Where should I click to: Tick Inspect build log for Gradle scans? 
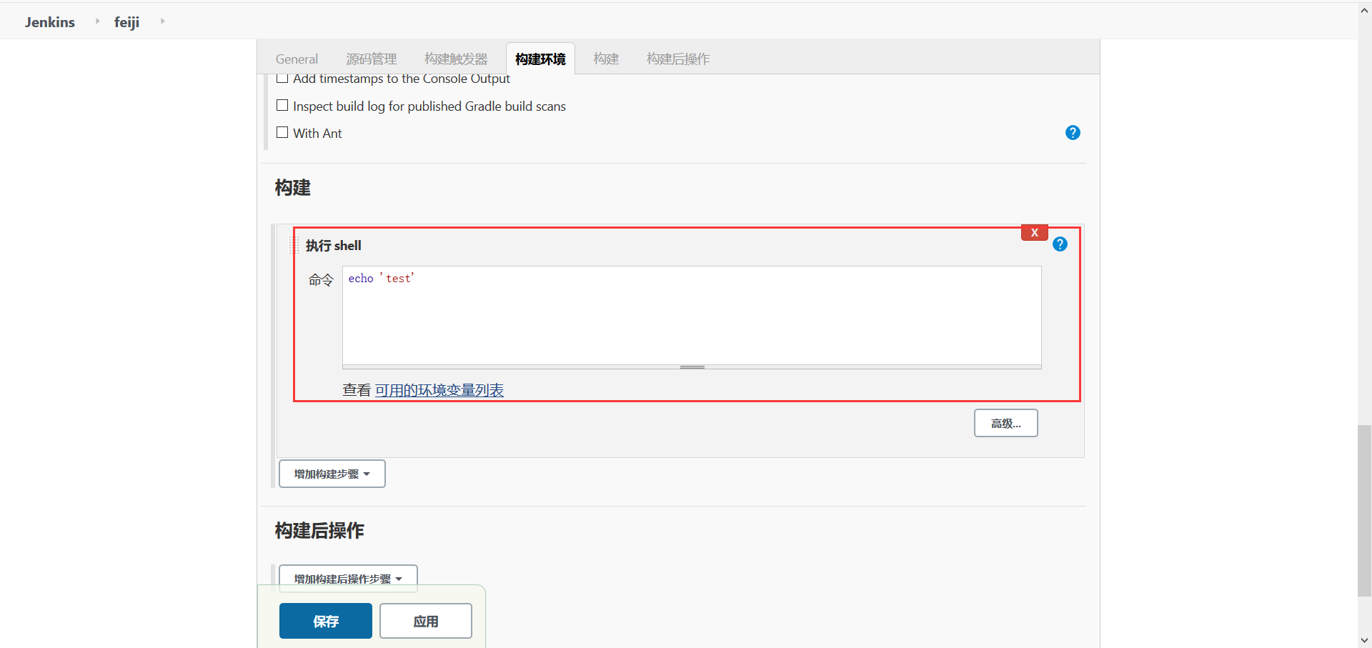tap(282, 106)
